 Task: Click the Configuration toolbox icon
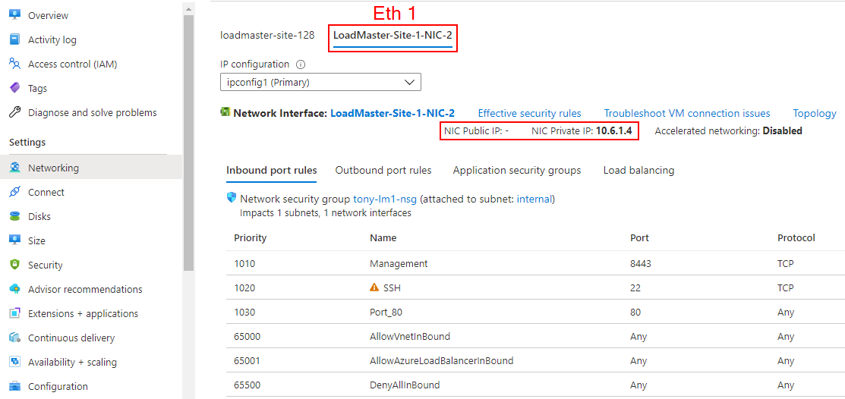[x=15, y=386]
